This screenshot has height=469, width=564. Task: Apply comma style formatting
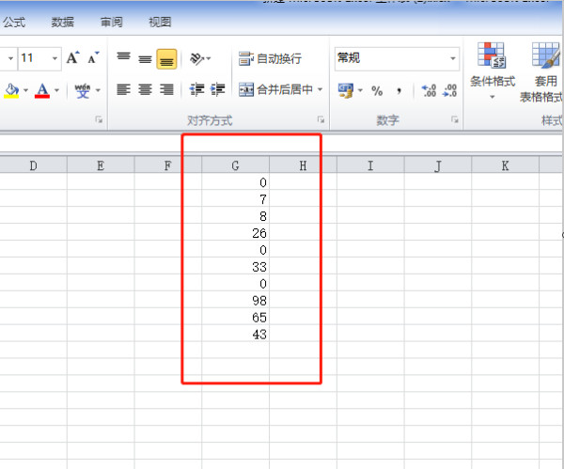pyautogui.click(x=399, y=90)
